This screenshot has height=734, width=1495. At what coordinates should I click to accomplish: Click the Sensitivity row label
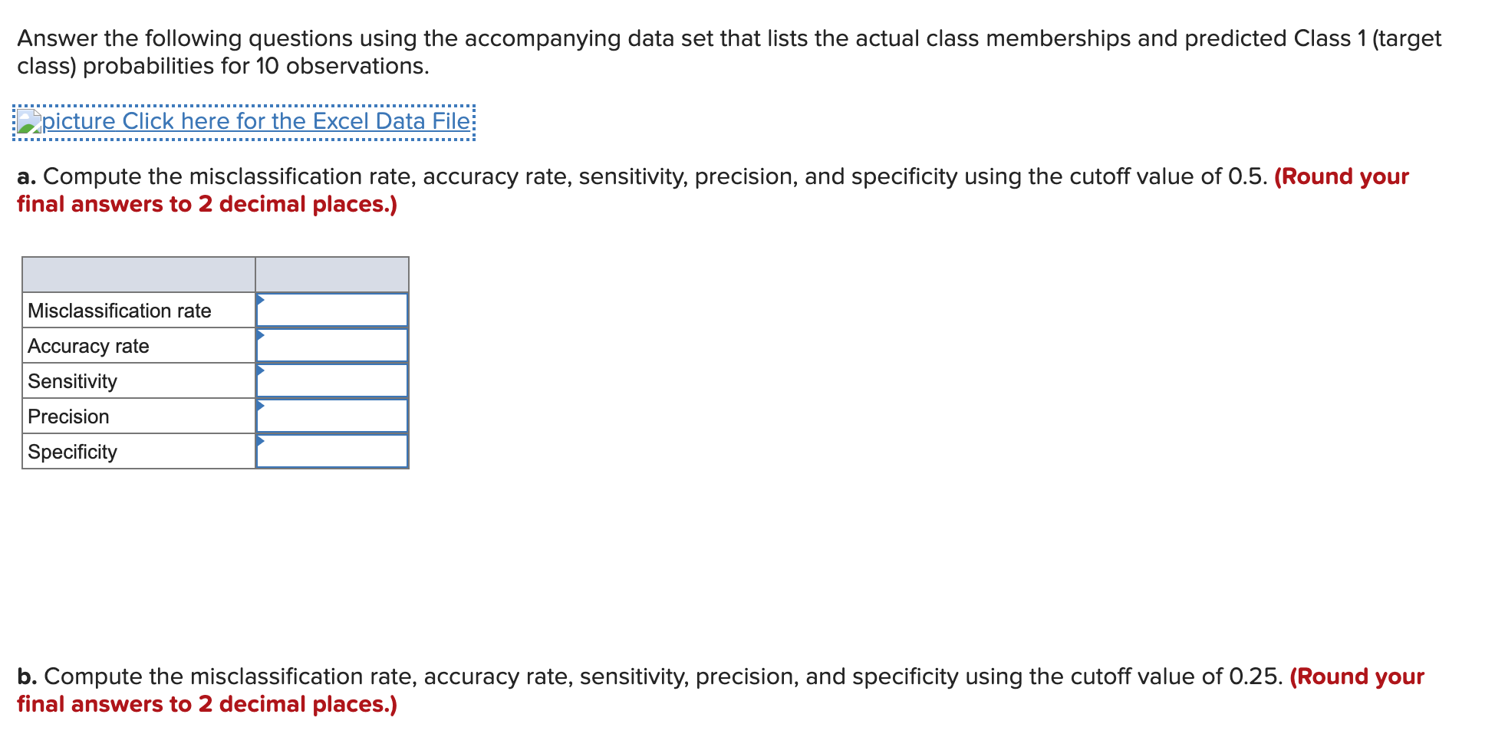pos(73,381)
